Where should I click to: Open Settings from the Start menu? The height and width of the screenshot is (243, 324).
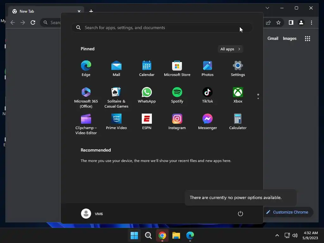(238, 68)
